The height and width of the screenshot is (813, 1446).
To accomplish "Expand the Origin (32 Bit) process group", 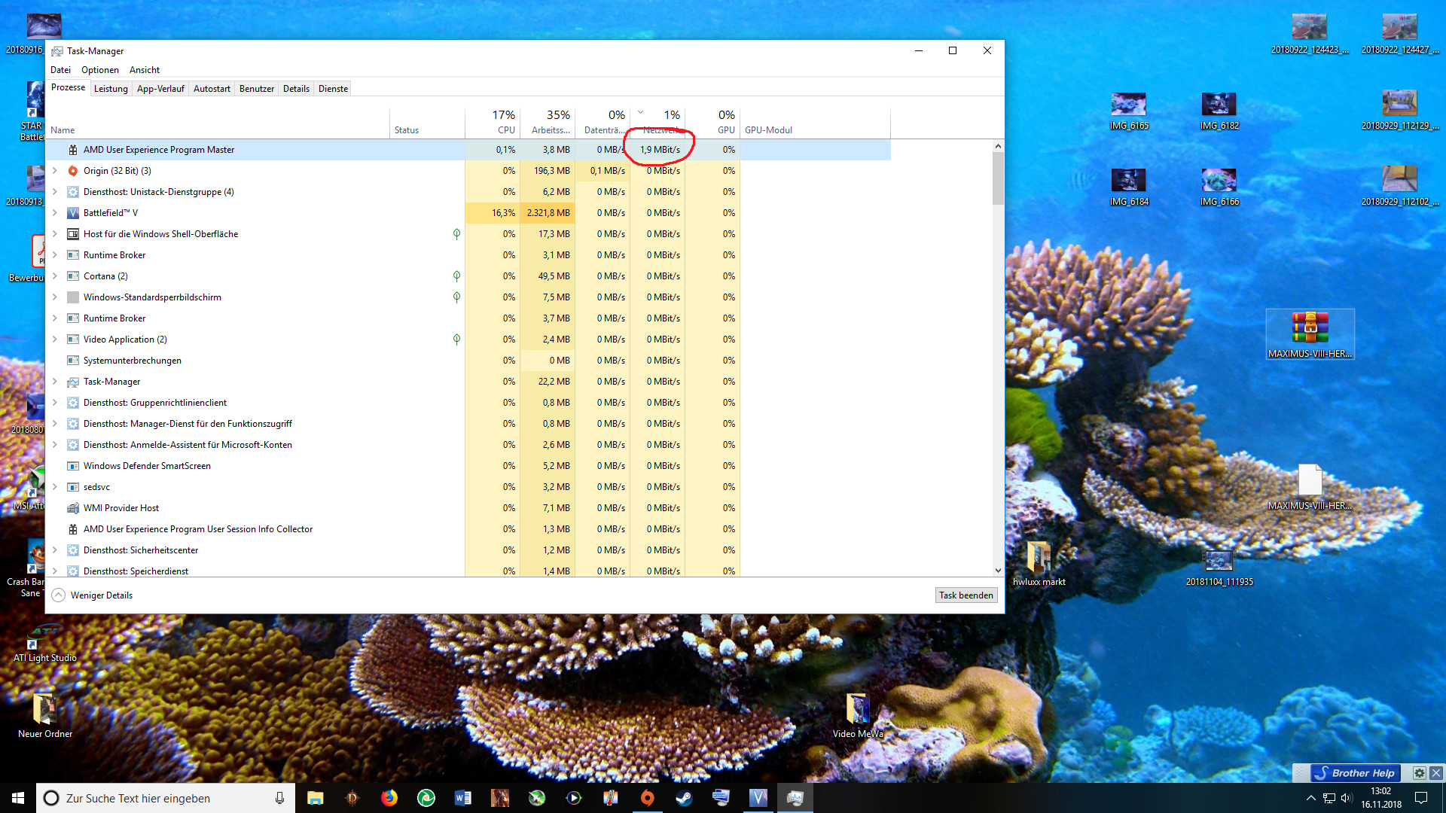I will pyautogui.click(x=55, y=171).
